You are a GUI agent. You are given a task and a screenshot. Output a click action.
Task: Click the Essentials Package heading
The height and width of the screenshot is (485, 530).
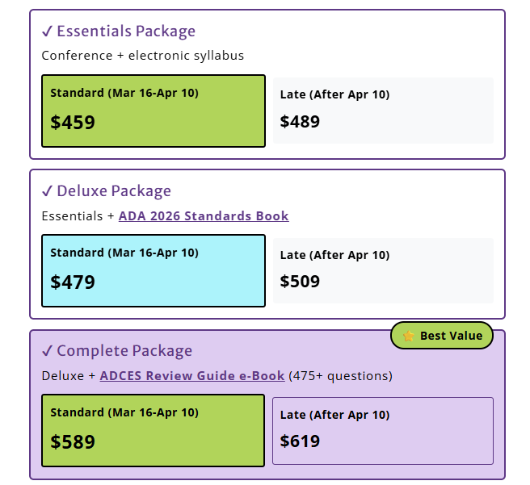click(126, 31)
